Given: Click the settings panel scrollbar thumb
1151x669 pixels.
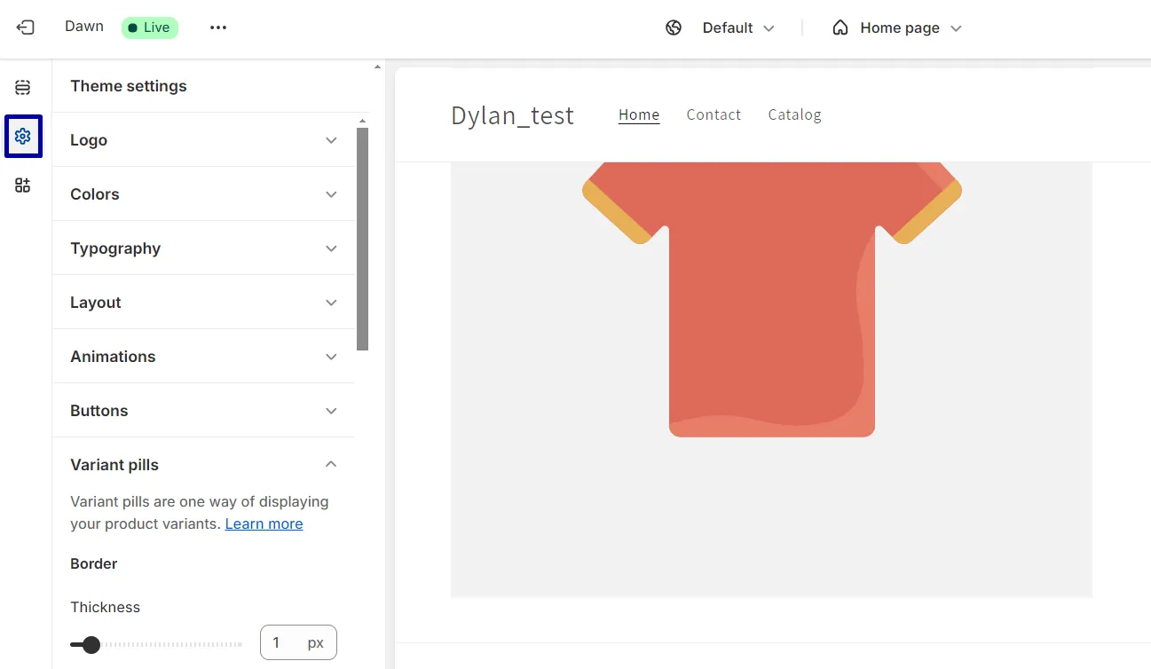Looking at the screenshot, I should (x=362, y=239).
